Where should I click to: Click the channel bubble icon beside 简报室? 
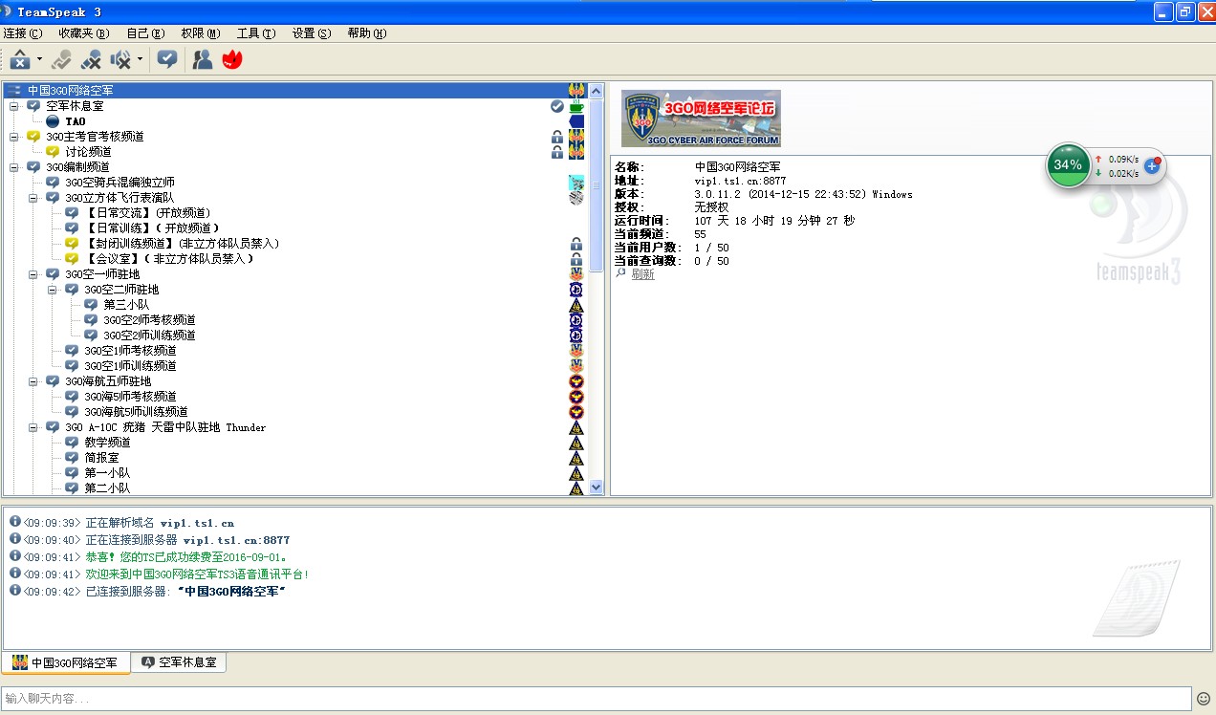click(72, 458)
